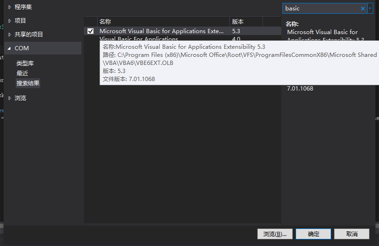This screenshot has width=379, height=246.
Task: Select the 浏览 category
Action: pos(20,98)
